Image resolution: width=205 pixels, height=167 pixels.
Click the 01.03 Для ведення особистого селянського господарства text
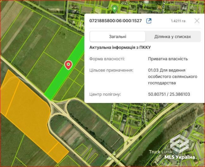[173, 76]
